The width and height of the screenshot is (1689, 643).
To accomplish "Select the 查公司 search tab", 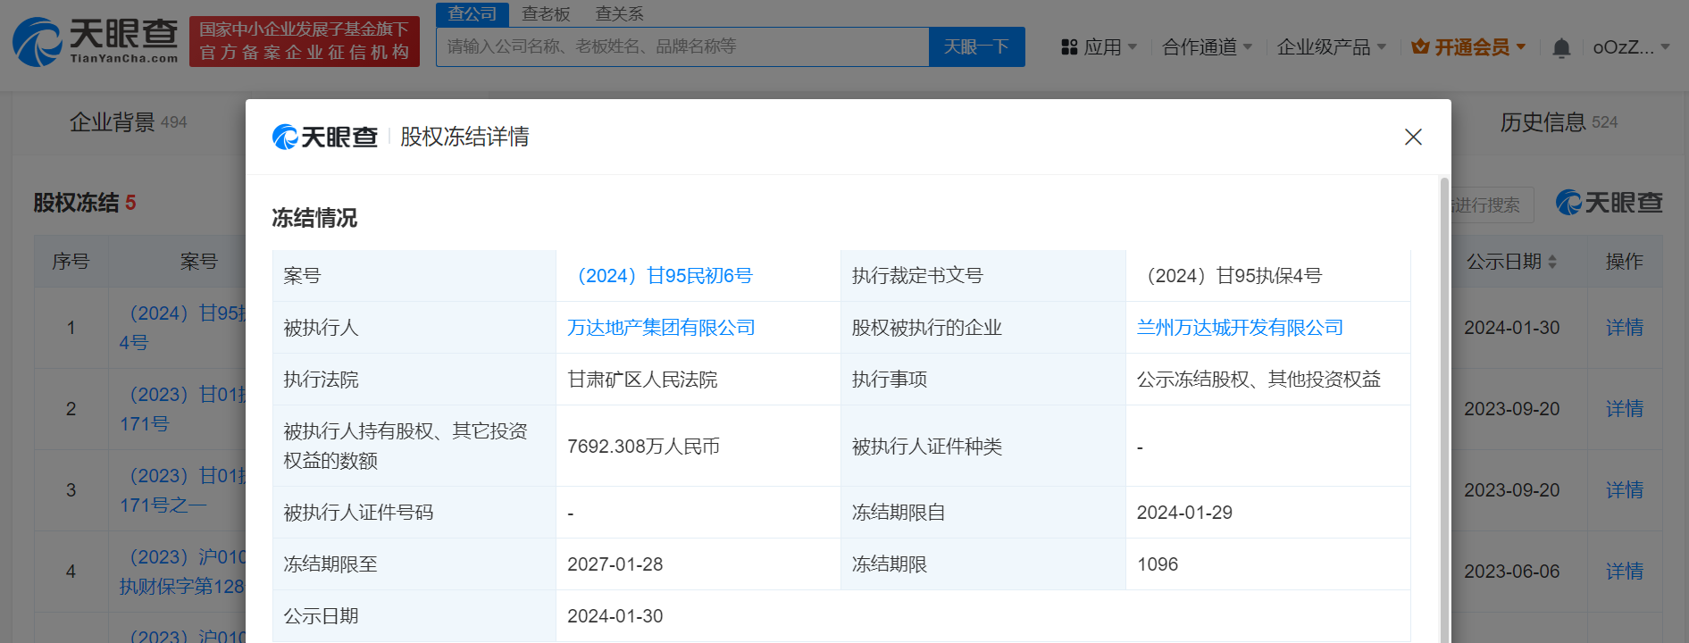I will coord(472,13).
